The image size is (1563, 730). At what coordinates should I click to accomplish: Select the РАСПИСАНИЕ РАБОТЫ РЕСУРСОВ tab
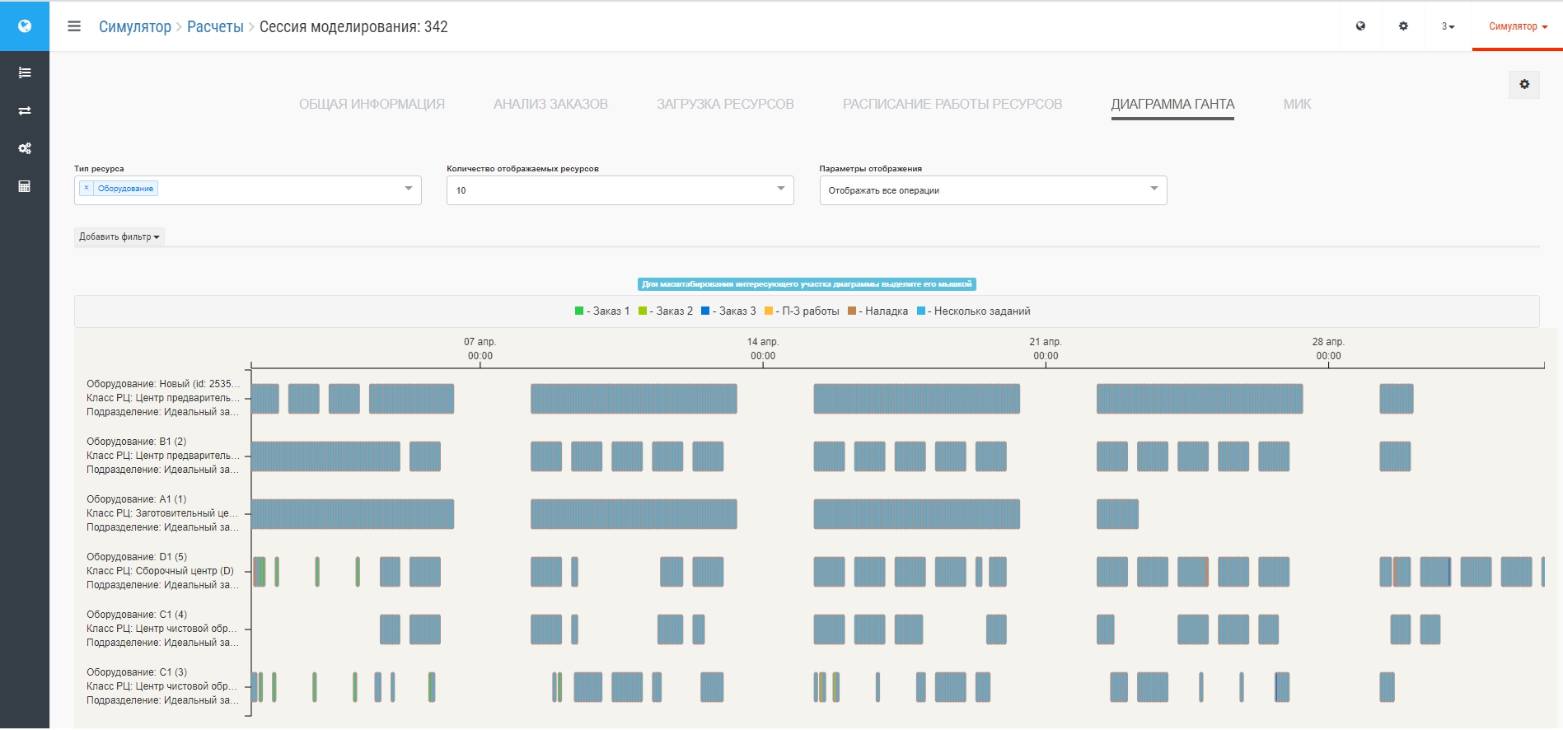952,104
